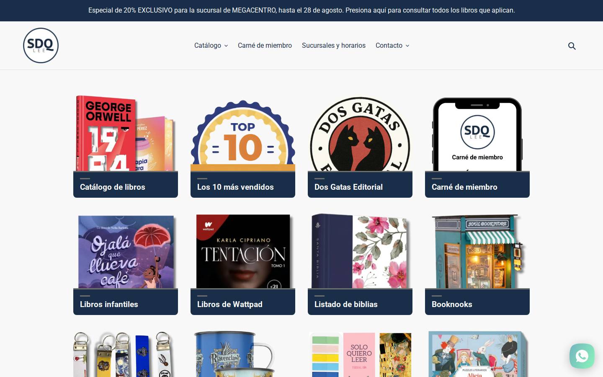Click the floral Santa Biblia image

360,250
